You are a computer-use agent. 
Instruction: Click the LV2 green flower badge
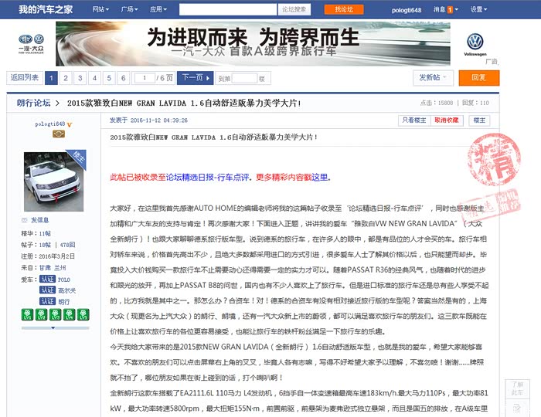coord(42,314)
